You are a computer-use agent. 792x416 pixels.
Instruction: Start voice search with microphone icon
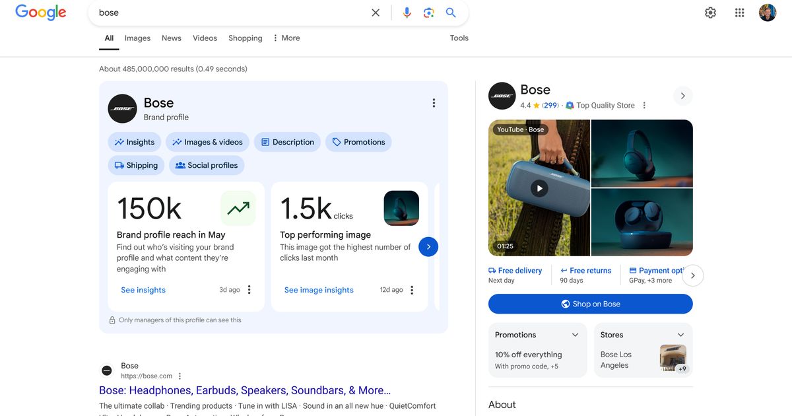tap(407, 13)
